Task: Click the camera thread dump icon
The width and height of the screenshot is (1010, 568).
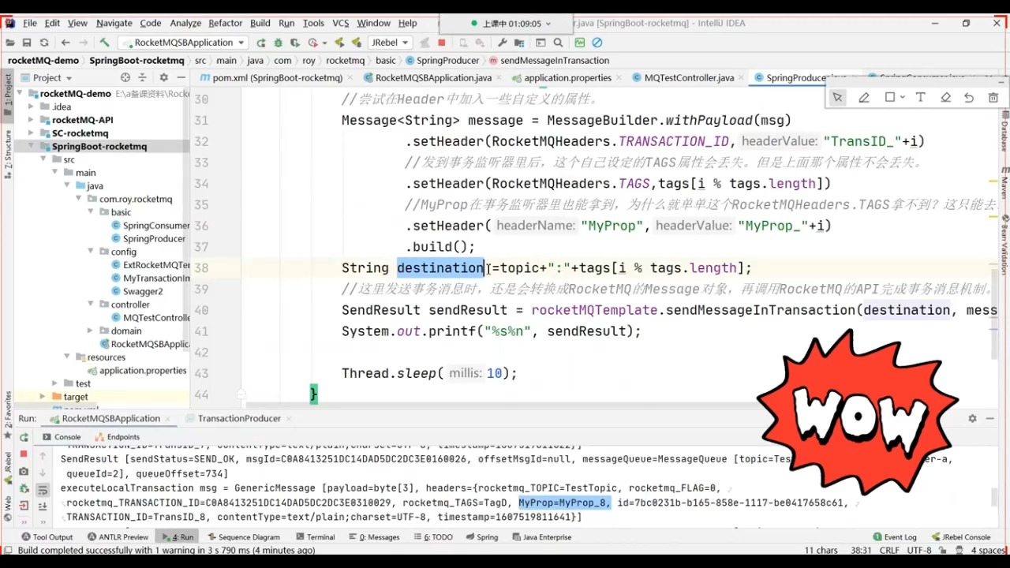Action: 24,472
